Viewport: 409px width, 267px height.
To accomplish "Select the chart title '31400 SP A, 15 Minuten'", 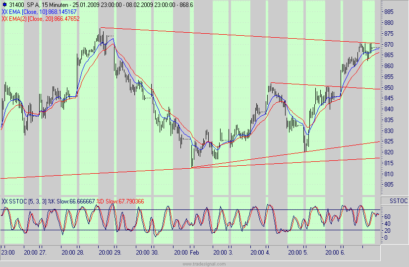I will 39,4.
